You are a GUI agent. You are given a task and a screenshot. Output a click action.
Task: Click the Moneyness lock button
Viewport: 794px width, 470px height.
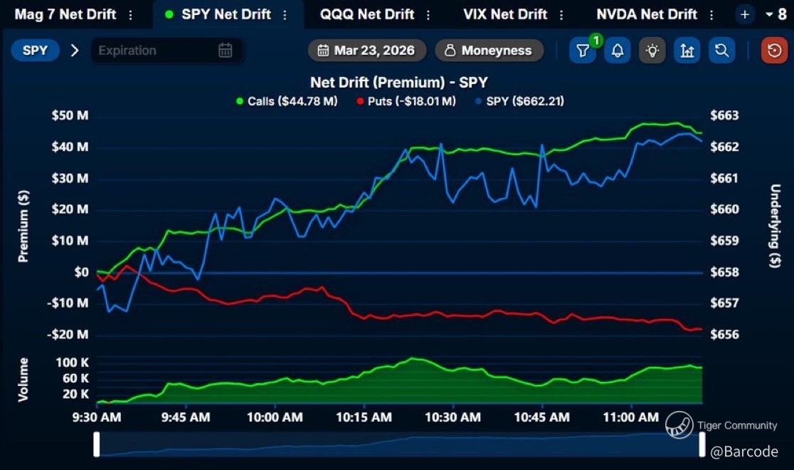tap(489, 50)
